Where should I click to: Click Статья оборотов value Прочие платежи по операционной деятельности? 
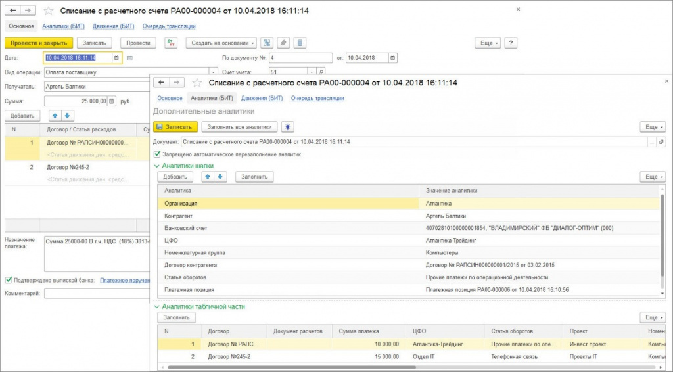[x=487, y=277]
